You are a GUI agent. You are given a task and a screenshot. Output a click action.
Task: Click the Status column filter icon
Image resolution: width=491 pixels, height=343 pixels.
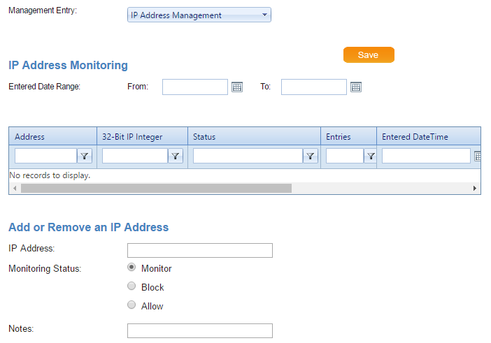click(x=311, y=156)
